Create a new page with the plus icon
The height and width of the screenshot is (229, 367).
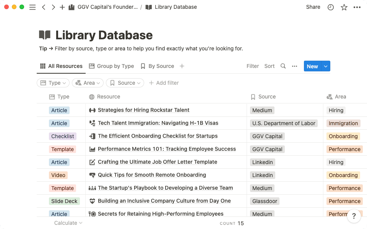(x=62, y=7)
